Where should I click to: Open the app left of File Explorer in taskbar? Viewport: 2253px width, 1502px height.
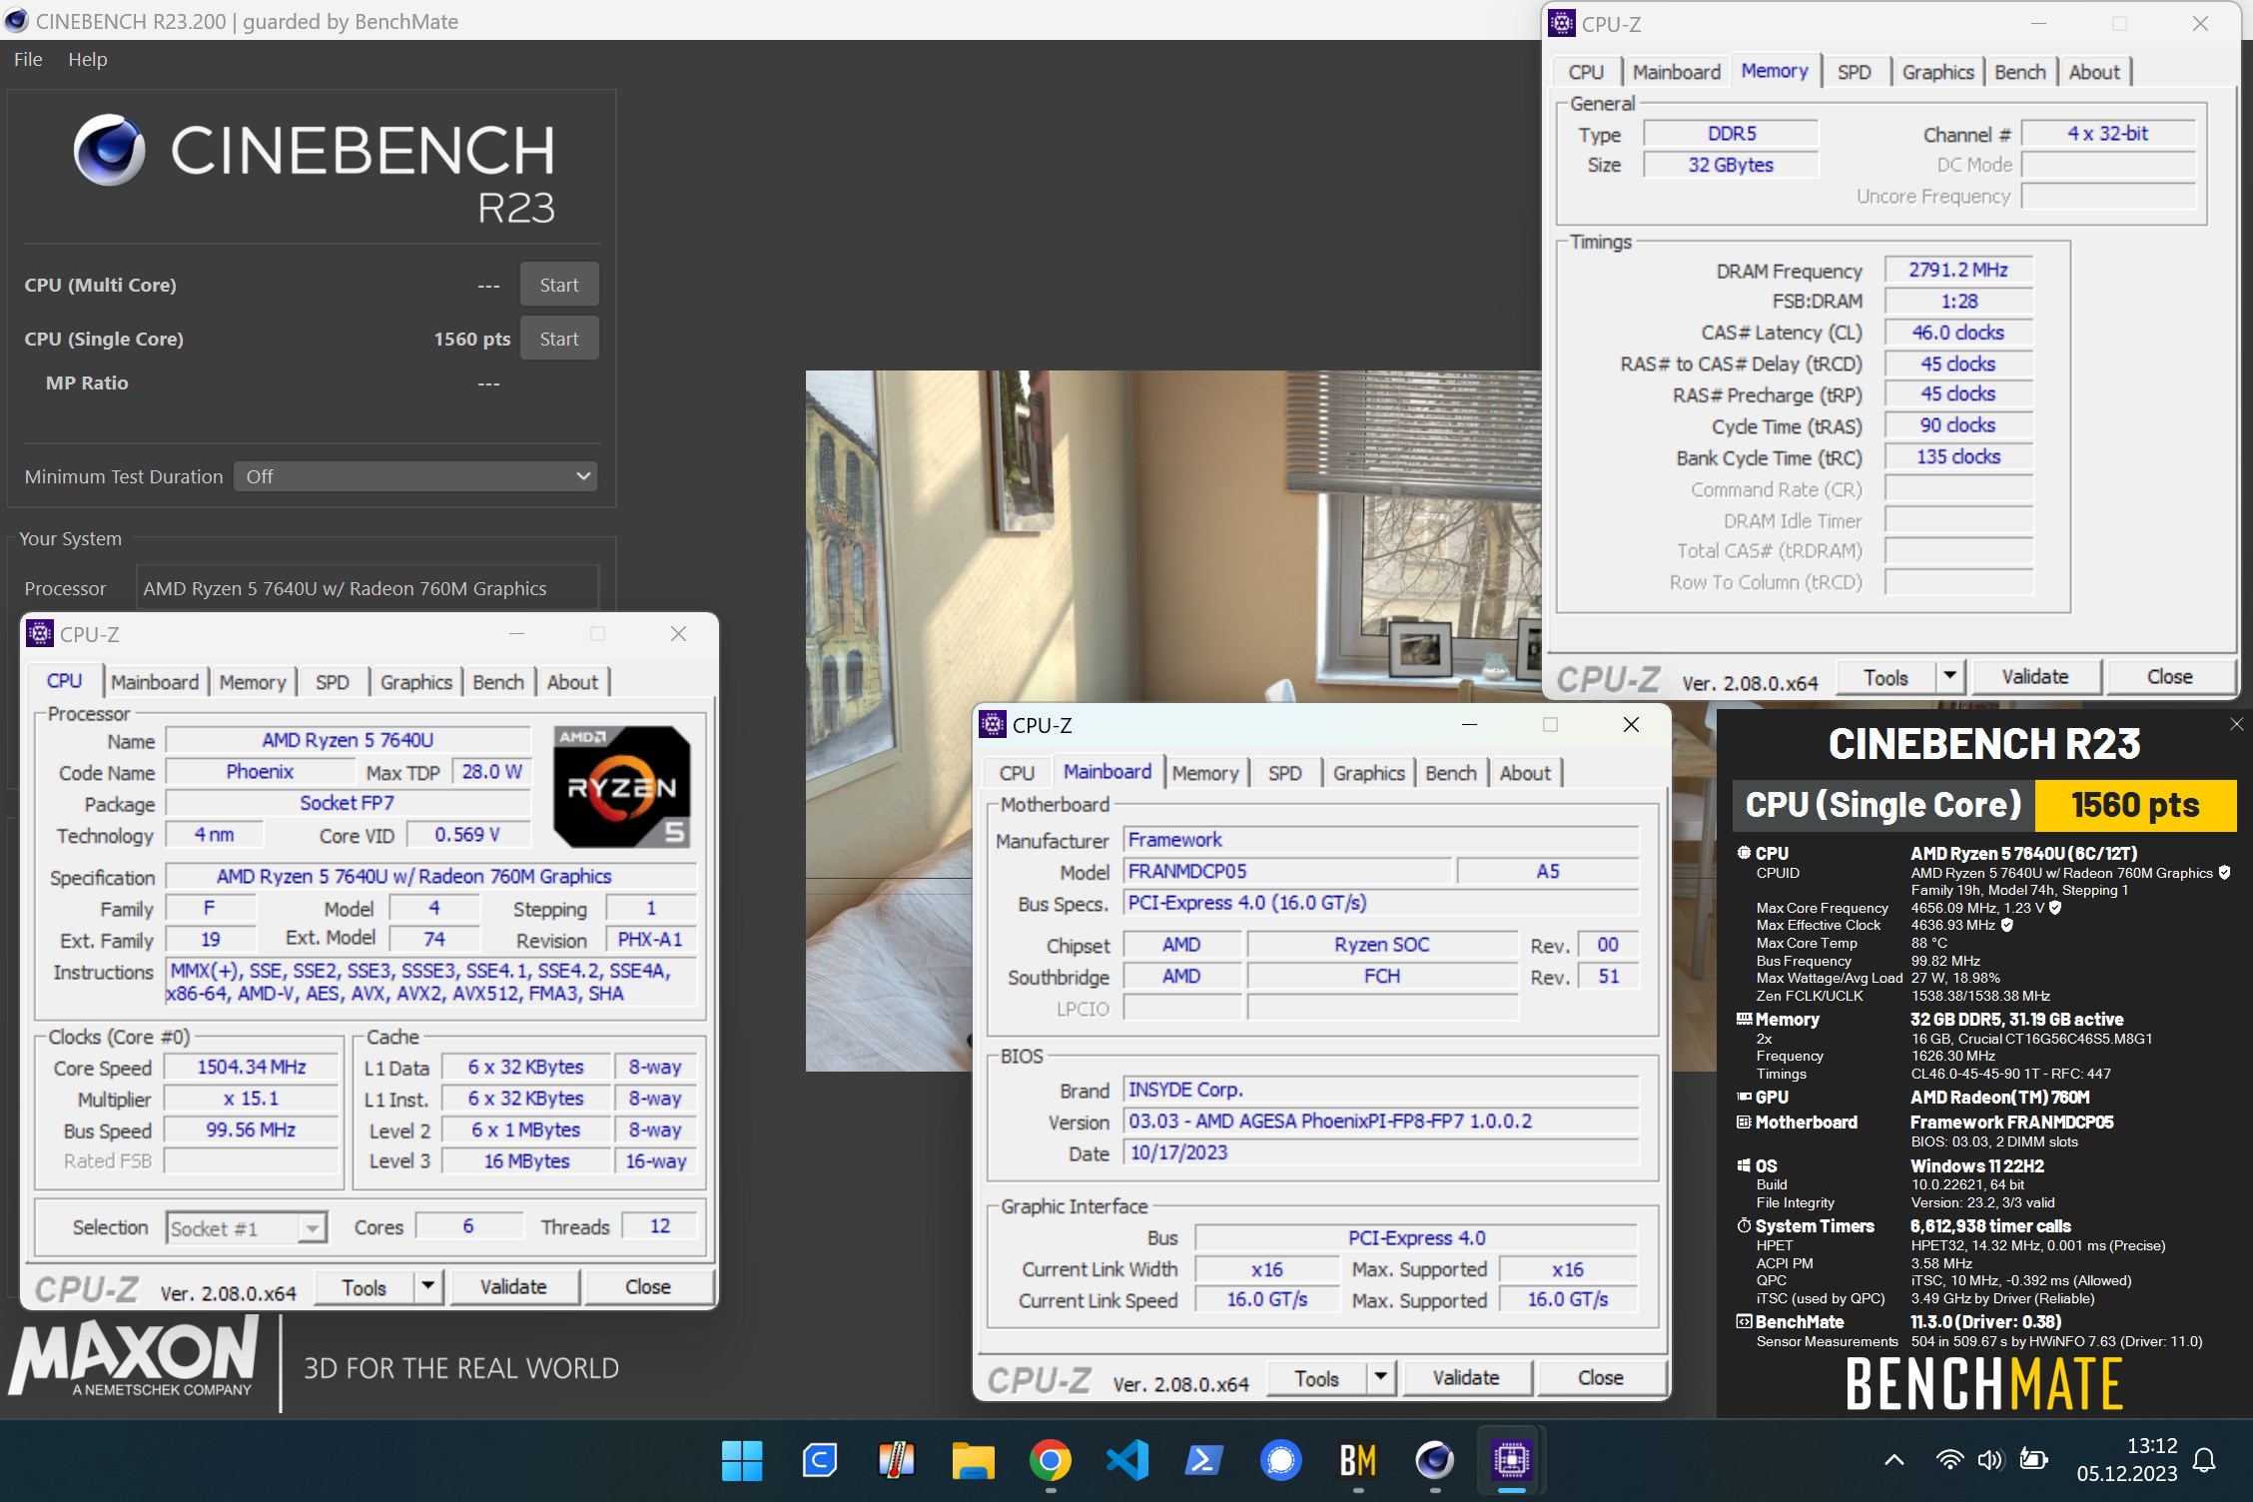[x=896, y=1460]
